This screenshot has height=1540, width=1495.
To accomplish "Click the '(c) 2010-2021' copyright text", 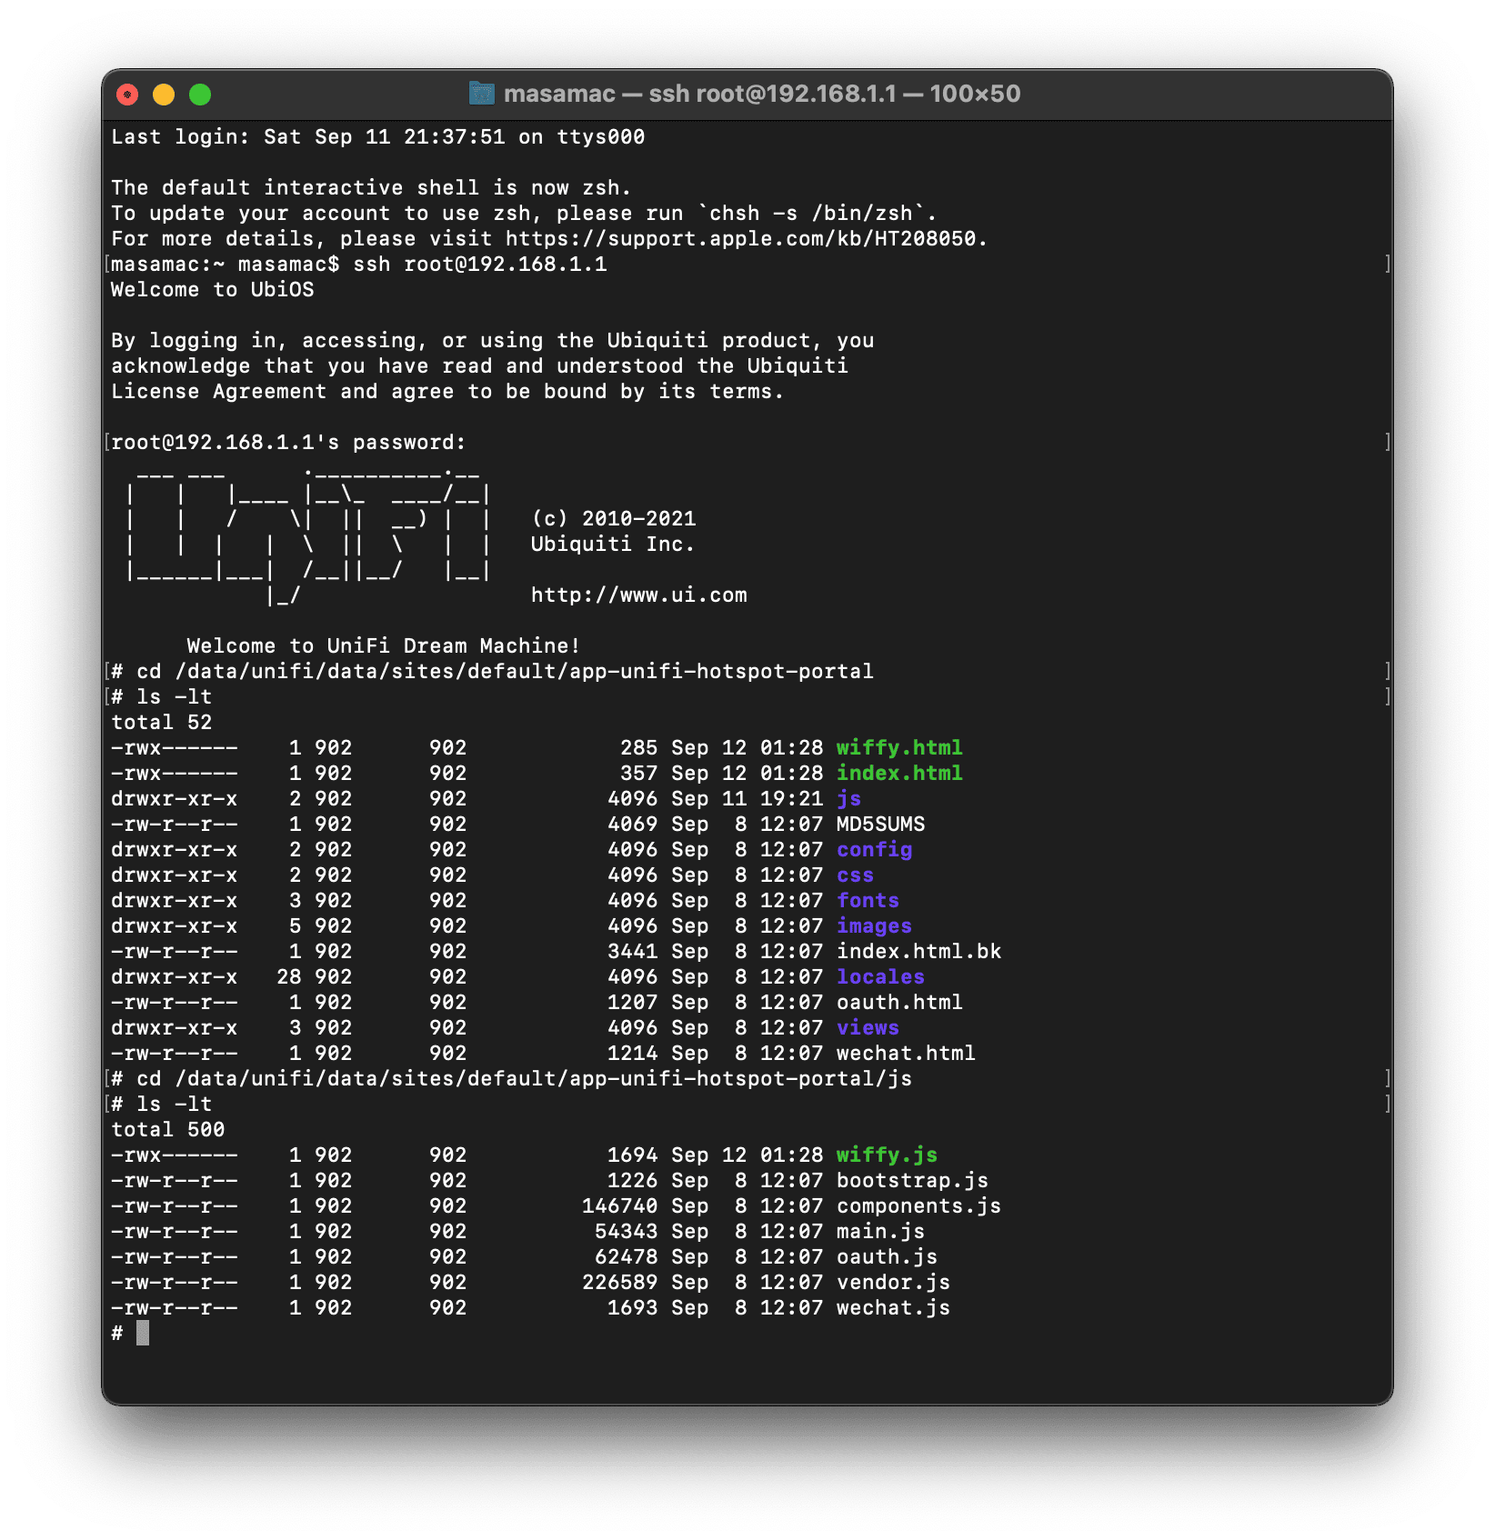I will click(614, 519).
